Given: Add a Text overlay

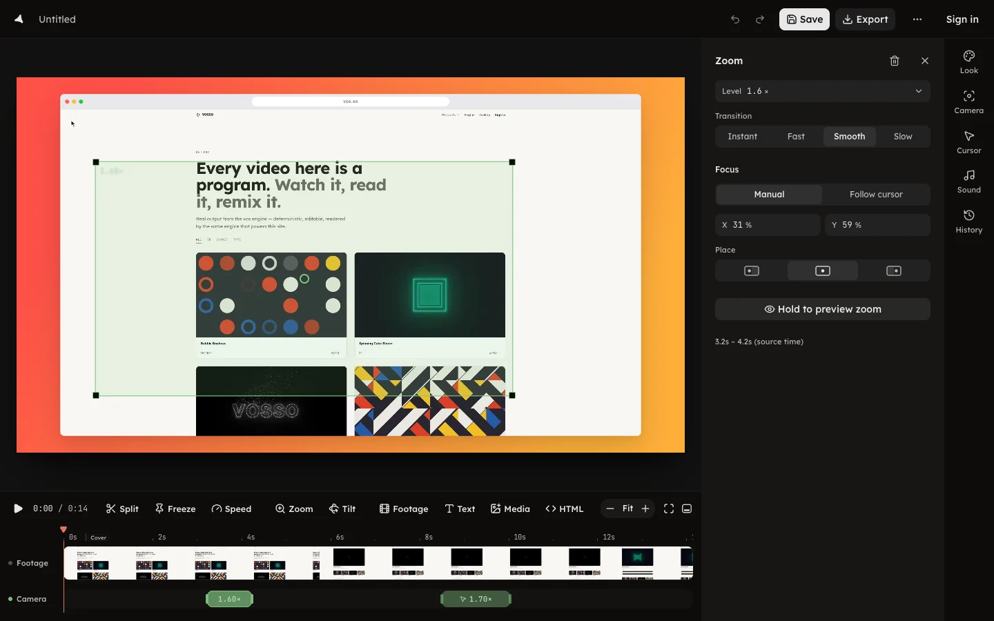Looking at the screenshot, I should click(x=460, y=509).
